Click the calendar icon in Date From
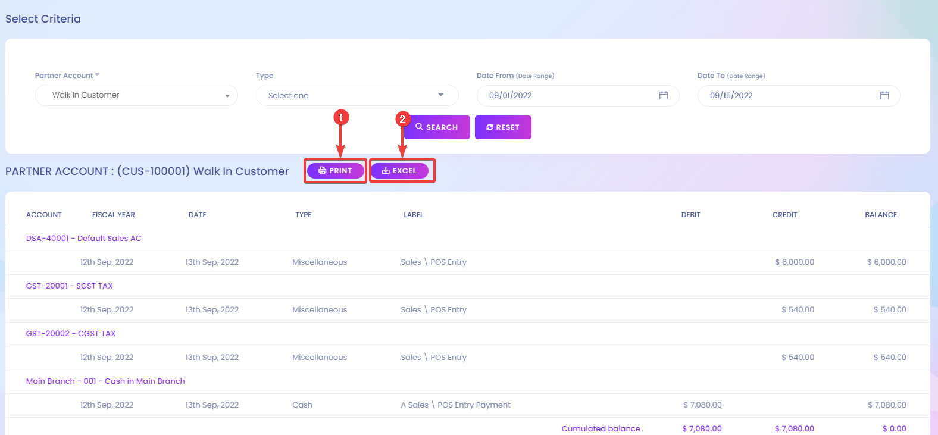This screenshot has height=435, width=938. click(x=664, y=95)
